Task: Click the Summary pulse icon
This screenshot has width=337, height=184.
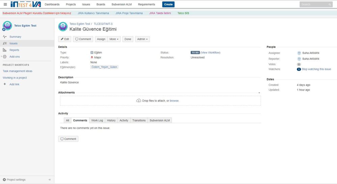Action: (x=5, y=37)
